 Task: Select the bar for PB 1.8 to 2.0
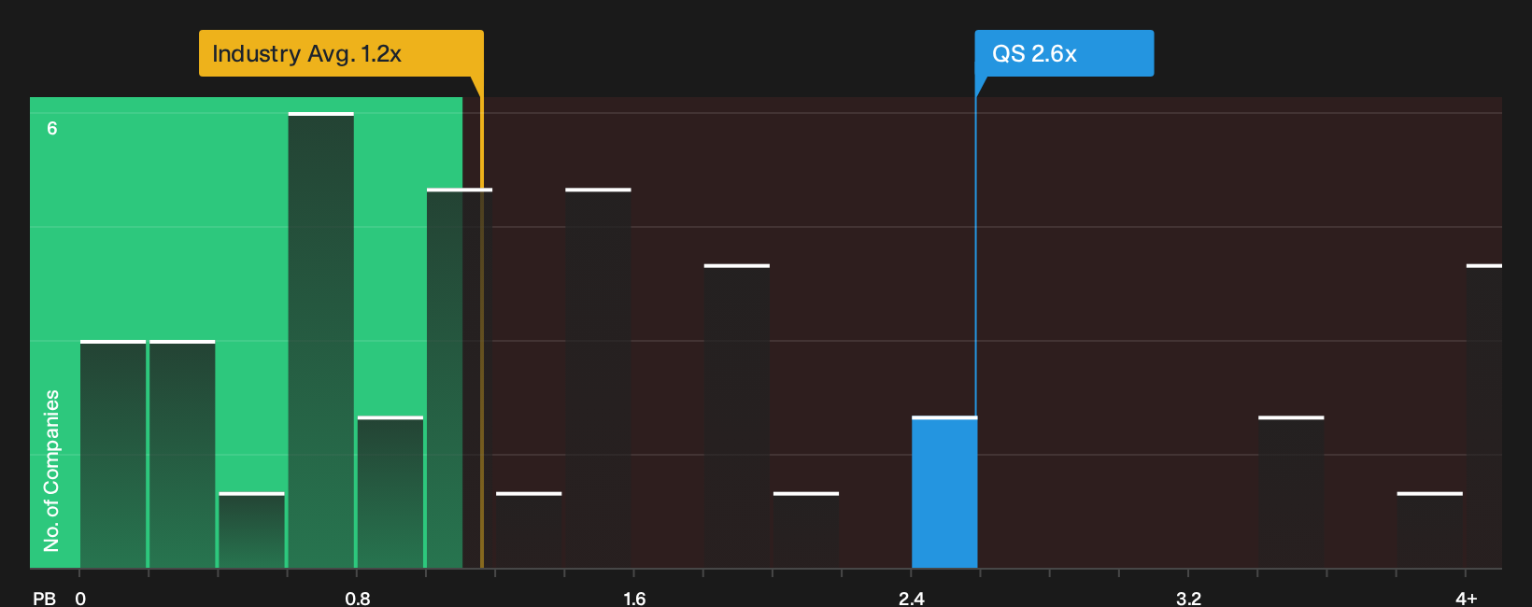tap(737, 416)
